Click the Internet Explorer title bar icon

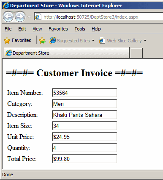(x=6, y=6)
